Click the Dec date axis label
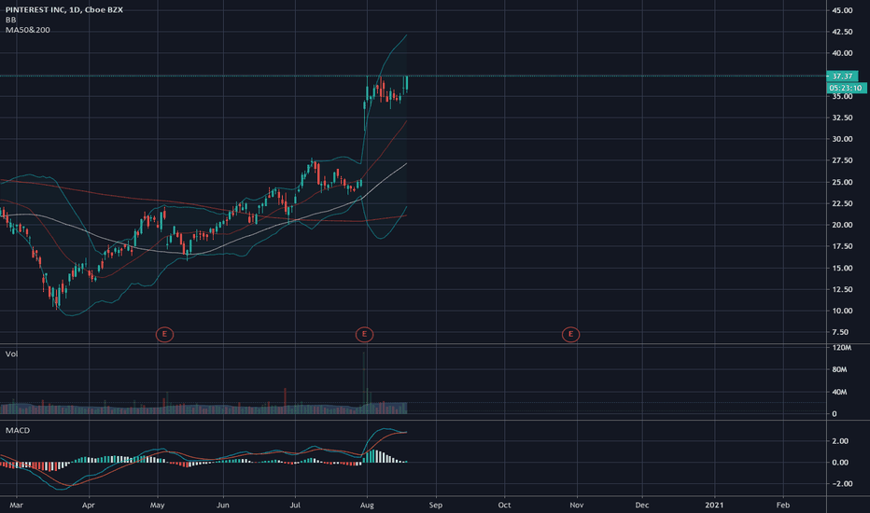 [642, 506]
